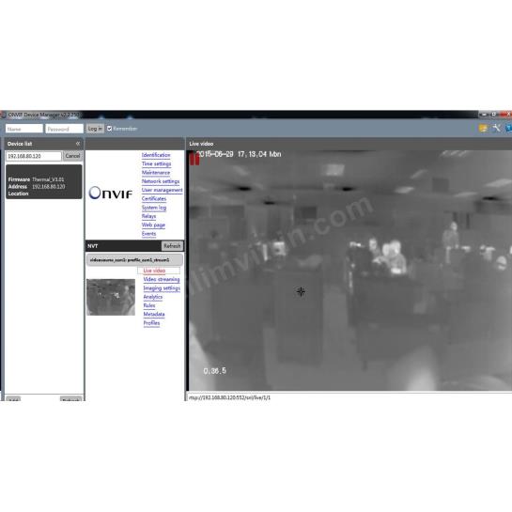The image size is (512, 512).
Task: Open the Time settings link
Action: pos(156,163)
